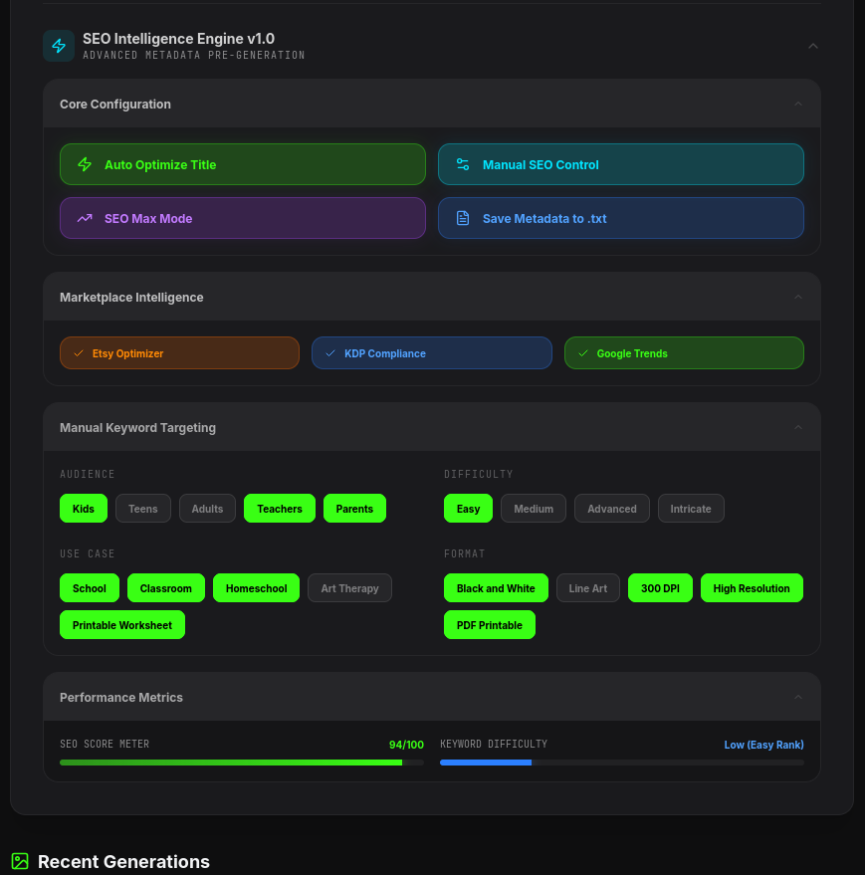Collapse the Manual Keyword Targeting section
865x875 pixels.
[798, 427]
